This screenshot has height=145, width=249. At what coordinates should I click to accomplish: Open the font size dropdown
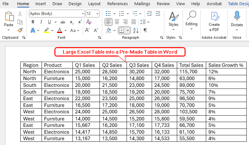(x=97, y=14)
